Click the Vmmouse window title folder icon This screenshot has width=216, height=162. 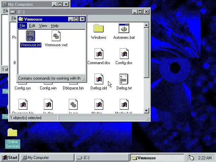21,19
